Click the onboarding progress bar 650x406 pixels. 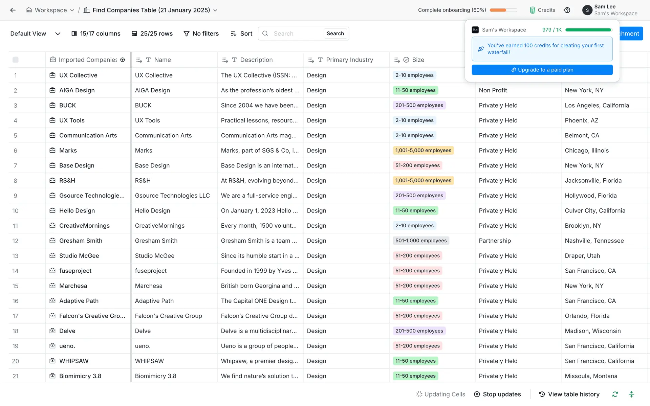coord(503,10)
